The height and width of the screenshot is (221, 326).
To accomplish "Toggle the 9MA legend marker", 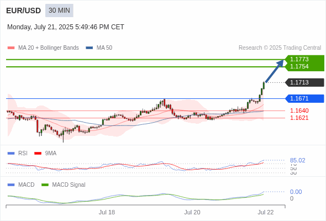I will 38,154.
